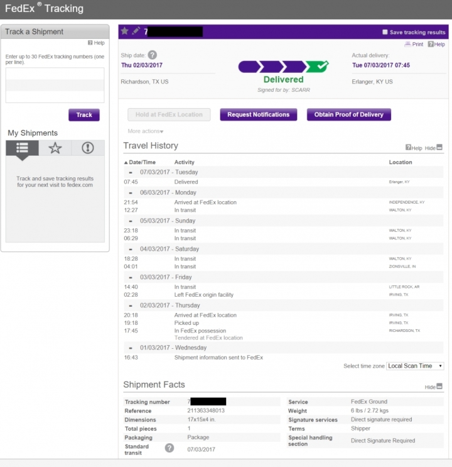Click the INDEPENDENCE, KY location
452x467 pixels.
(x=407, y=202)
